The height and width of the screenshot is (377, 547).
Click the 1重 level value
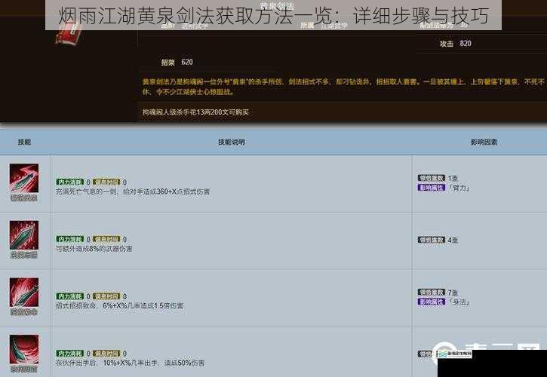453,178
